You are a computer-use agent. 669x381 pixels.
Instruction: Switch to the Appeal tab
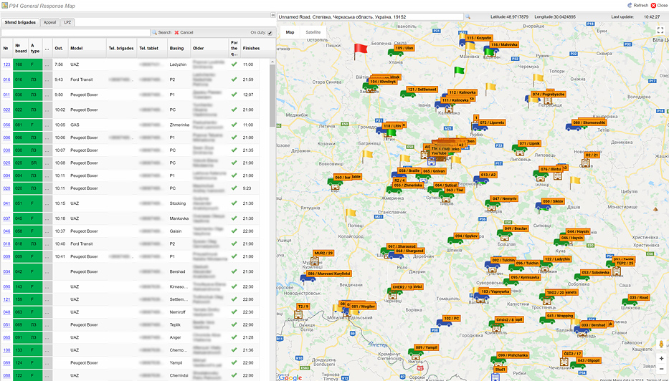click(x=50, y=22)
